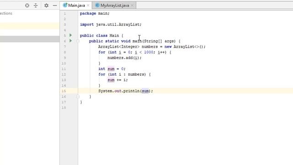Click the locate/scroll-from-source target icon
293x165 pixels.
[x=27, y=5]
